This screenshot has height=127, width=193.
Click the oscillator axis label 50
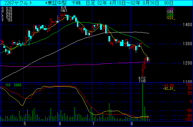(189, 93)
